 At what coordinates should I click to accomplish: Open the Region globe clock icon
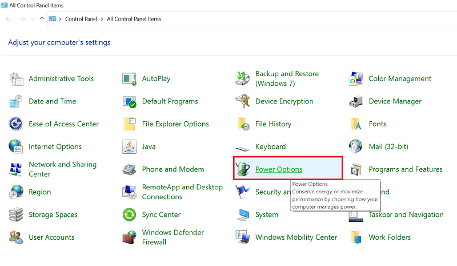coord(16,192)
